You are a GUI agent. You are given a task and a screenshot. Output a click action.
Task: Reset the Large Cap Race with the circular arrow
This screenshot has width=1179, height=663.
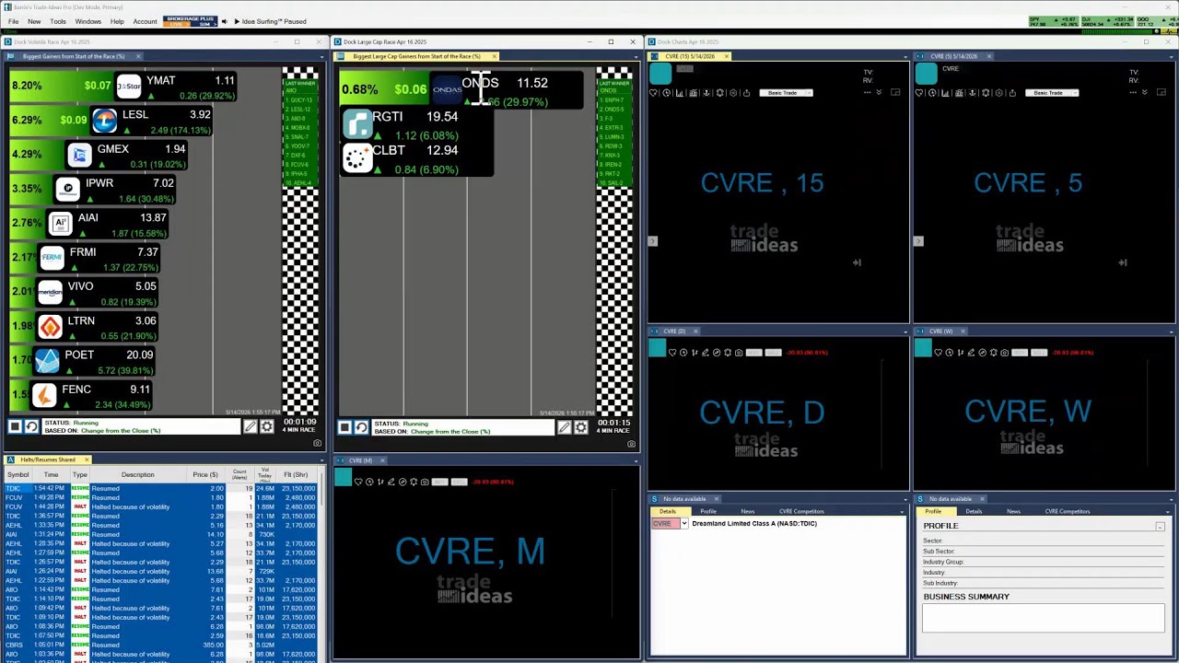[x=361, y=427]
